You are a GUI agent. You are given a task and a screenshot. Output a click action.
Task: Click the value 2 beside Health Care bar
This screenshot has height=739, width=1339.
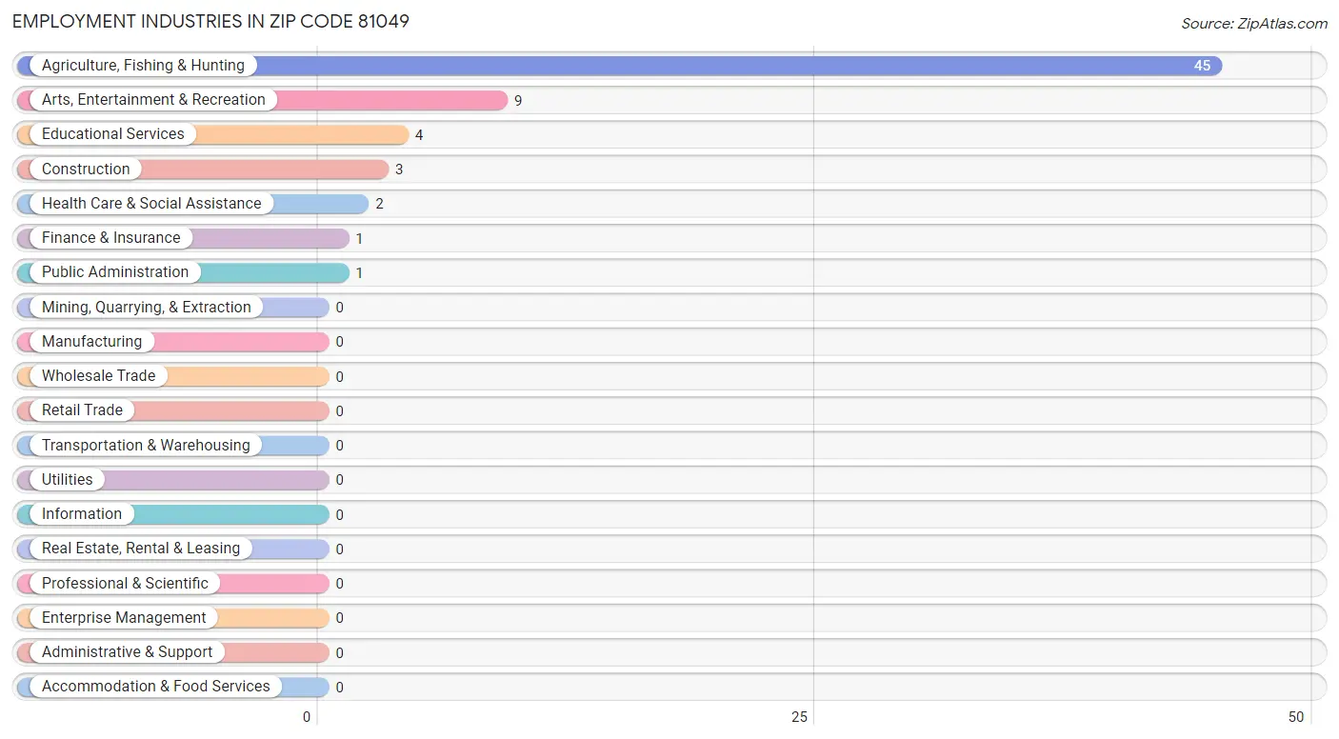[379, 204]
